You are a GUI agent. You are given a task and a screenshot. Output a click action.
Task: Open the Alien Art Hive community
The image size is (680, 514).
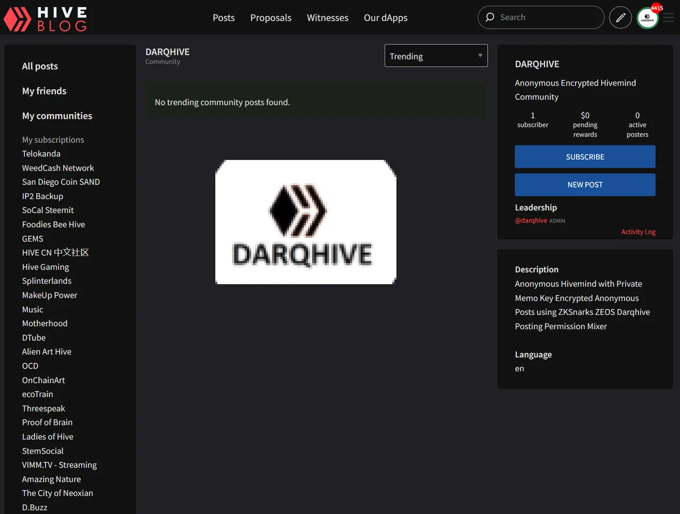pyautogui.click(x=46, y=352)
